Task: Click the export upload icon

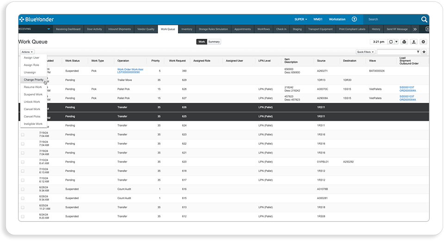Action: pyautogui.click(x=413, y=42)
